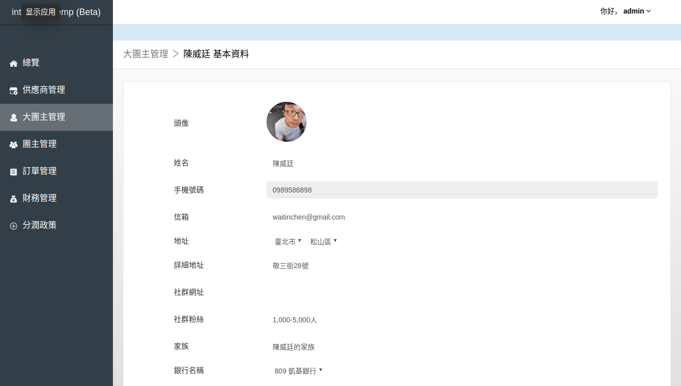Image resolution: width=681 pixels, height=386 pixels.
Task: Click the group icon beside 團主管理
Action: tap(14, 144)
